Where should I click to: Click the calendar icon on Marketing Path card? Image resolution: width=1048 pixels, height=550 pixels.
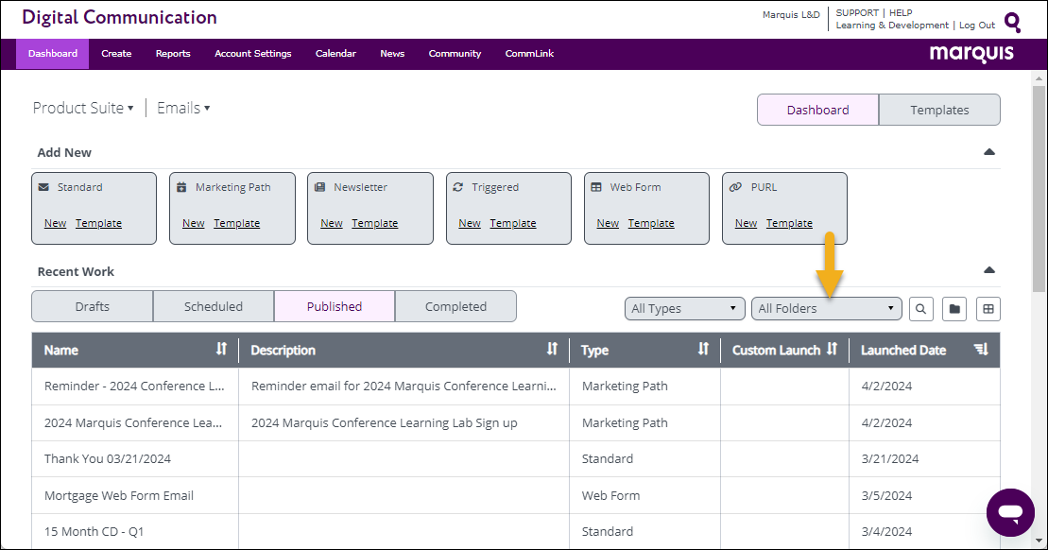coord(181,187)
